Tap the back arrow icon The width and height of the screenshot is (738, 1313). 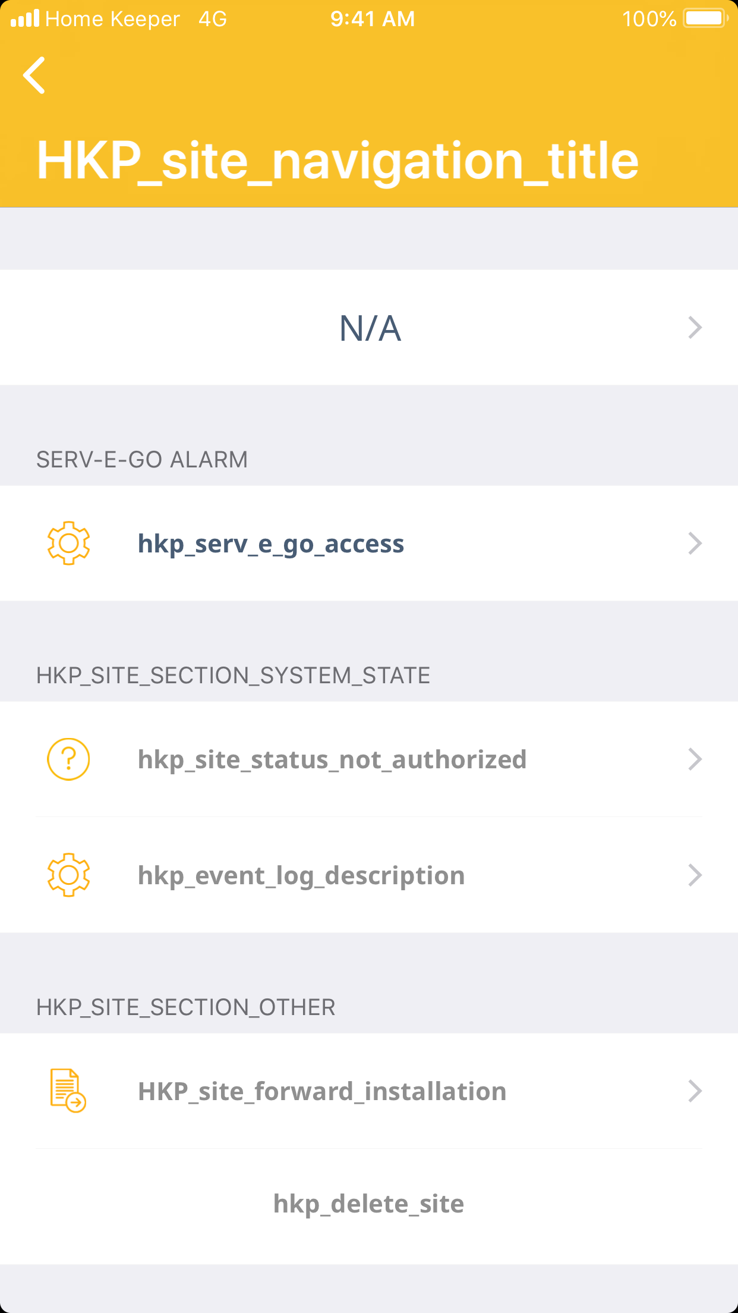tap(34, 76)
